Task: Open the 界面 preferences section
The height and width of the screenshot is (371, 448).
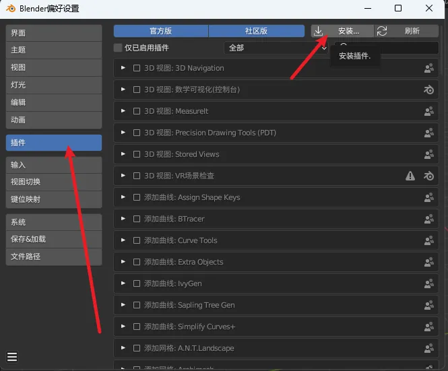Action: pyautogui.click(x=54, y=33)
